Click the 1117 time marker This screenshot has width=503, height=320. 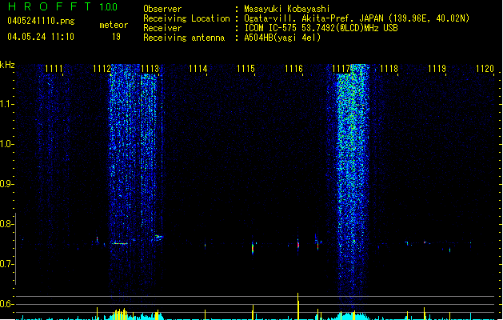(341, 69)
